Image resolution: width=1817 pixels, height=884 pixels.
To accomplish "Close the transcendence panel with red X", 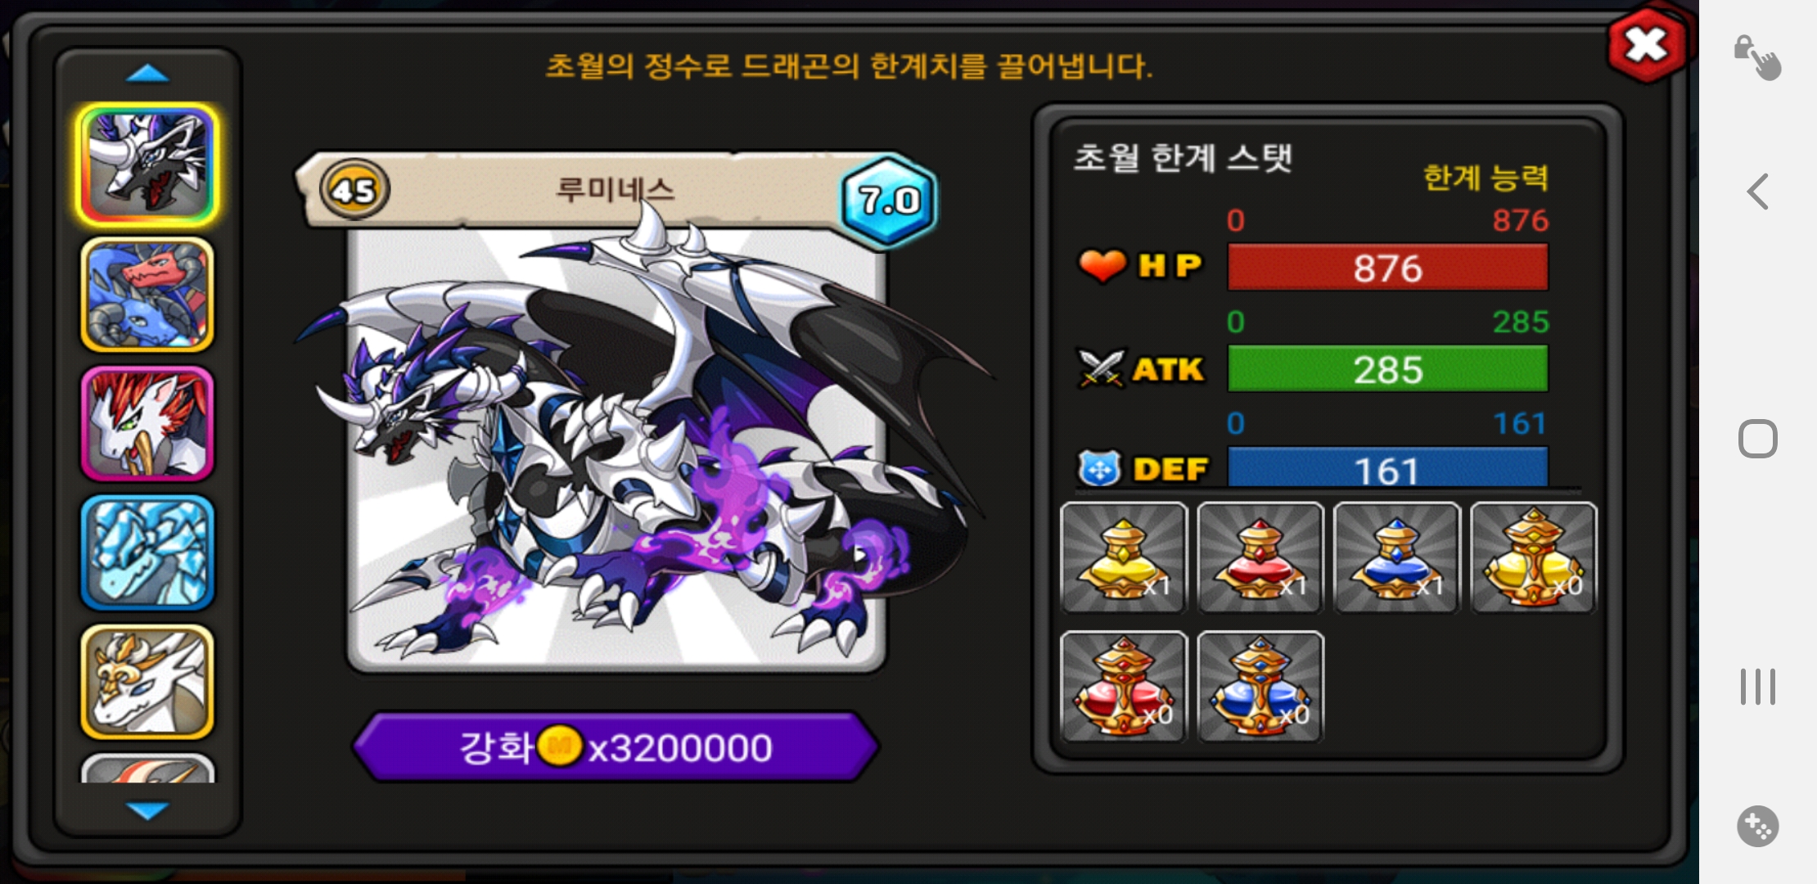I will pyautogui.click(x=1647, y=44).
